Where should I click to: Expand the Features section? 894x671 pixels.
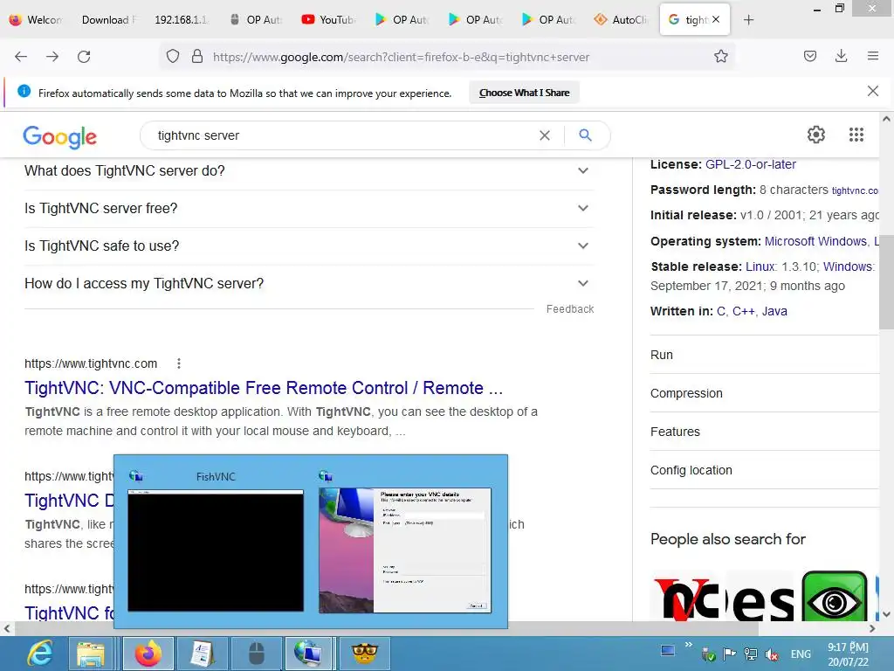pos(765,432)
